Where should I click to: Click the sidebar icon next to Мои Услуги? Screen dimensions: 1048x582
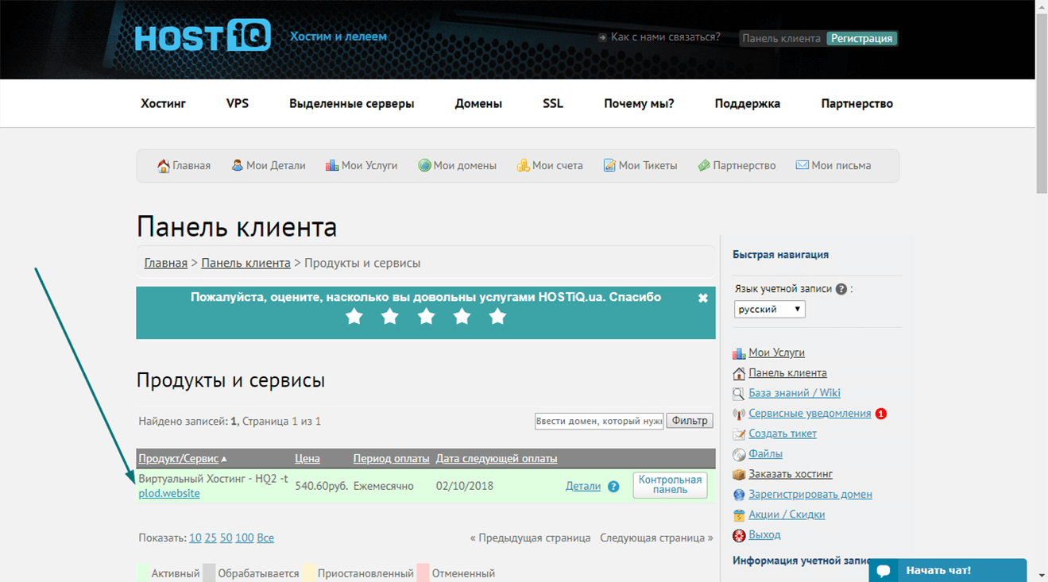tap(739, 353)
